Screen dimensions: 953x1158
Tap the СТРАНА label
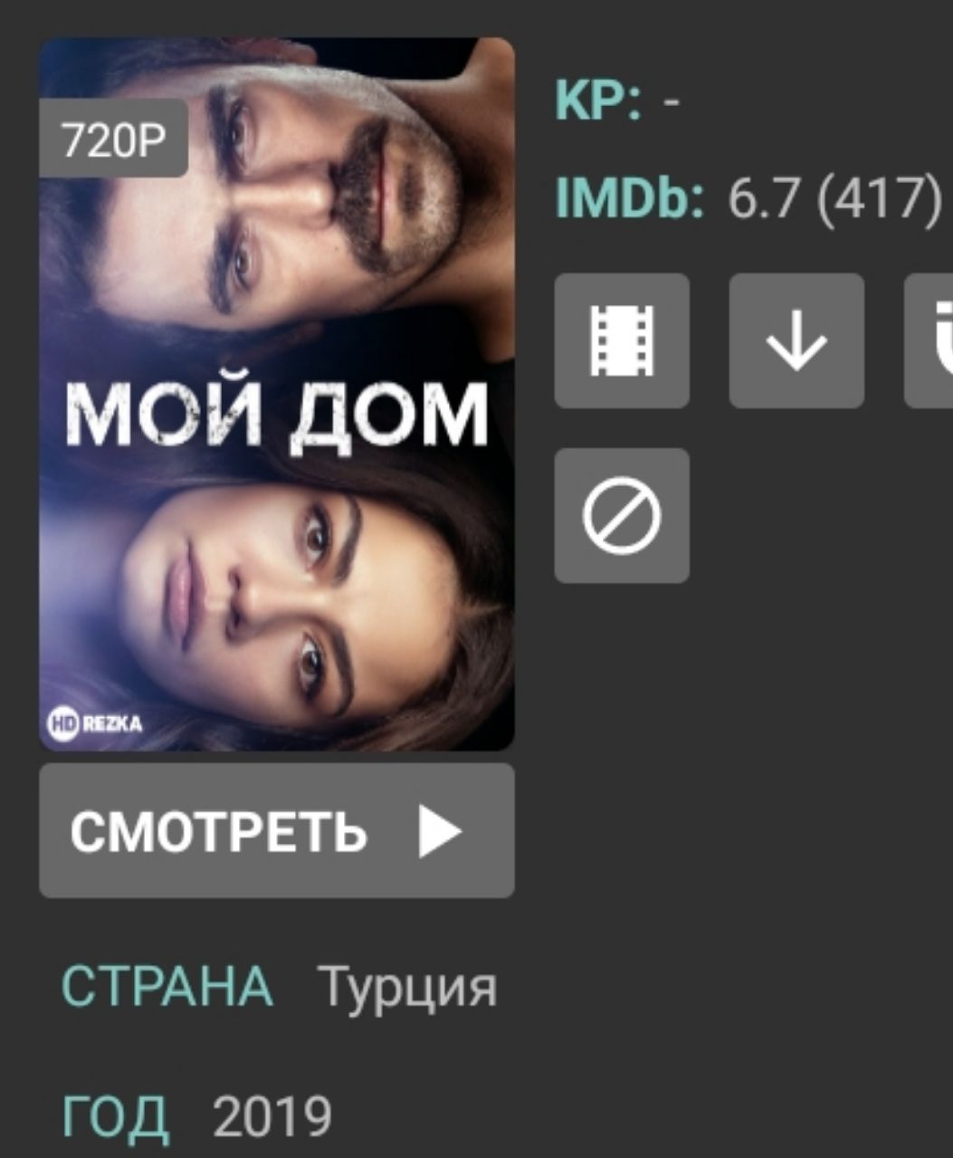167,986
